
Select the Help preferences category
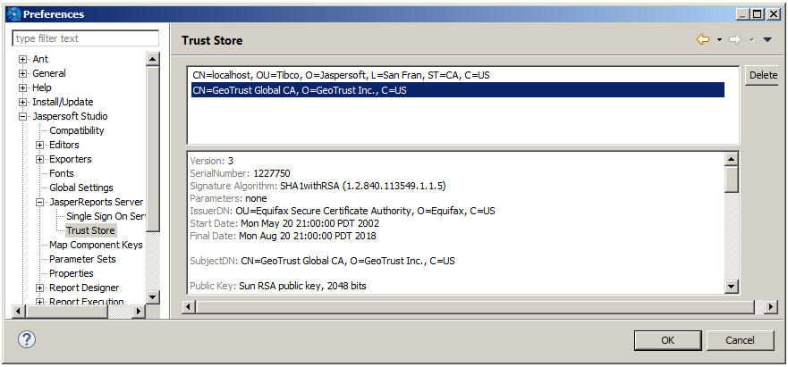[42, 88]
